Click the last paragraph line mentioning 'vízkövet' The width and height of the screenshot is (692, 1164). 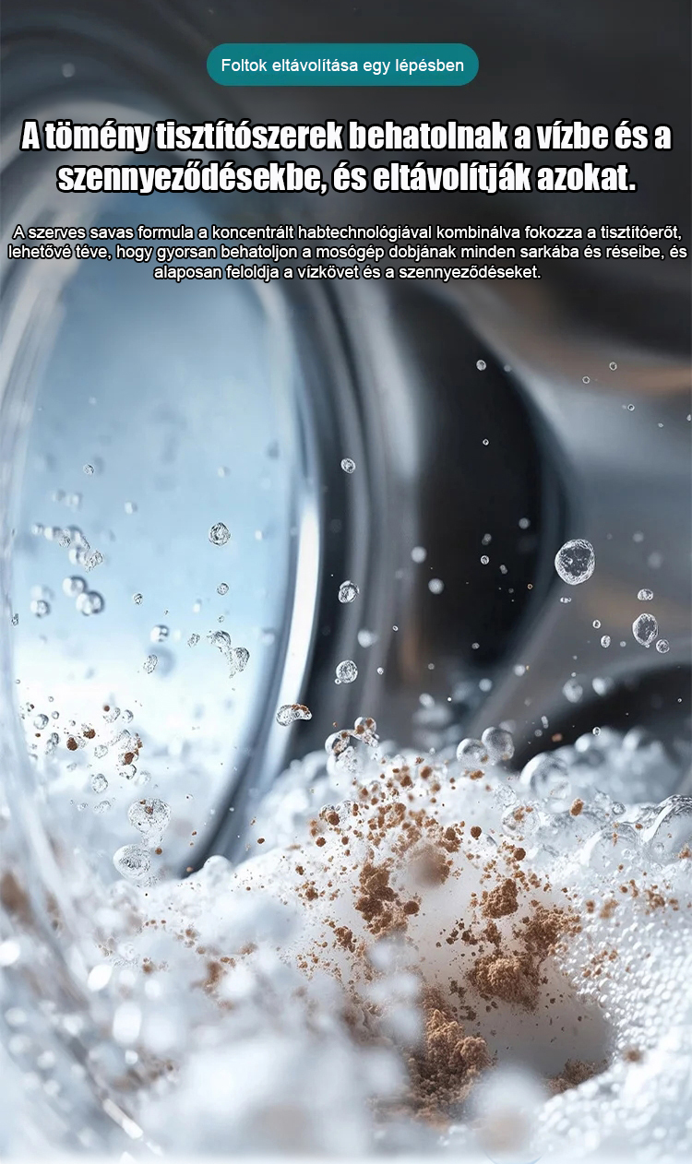(346, 273)
